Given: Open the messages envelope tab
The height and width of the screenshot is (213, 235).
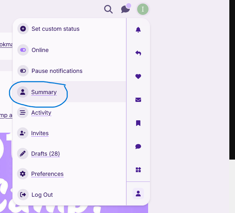Looking at the screenshot, I should coord(138,100).
